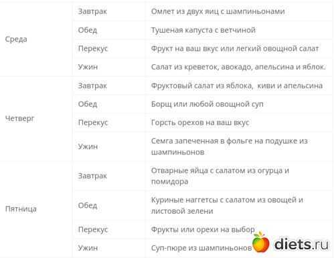Click Фрукты или орехи на выбор

[203, 229]
